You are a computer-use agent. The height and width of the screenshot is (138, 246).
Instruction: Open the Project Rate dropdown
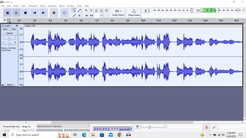tap(11, 130)
